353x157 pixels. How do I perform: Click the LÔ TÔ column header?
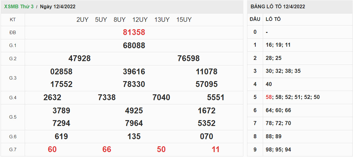click(273, 19)
